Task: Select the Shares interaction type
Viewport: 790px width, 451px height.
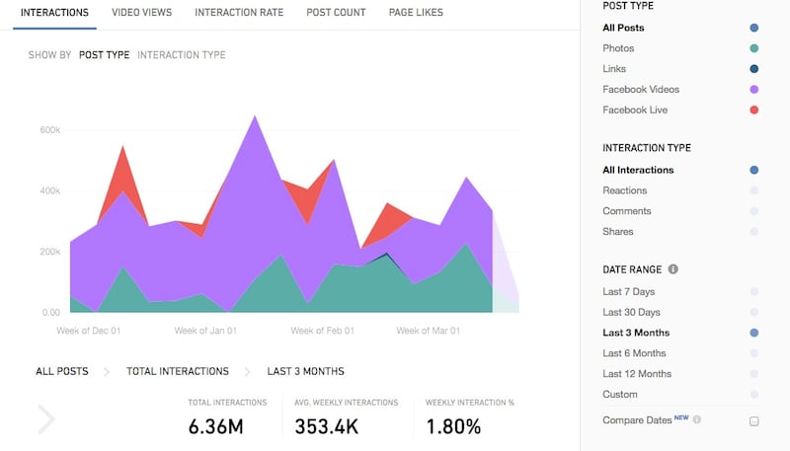Action: click(x=618, y=232)
